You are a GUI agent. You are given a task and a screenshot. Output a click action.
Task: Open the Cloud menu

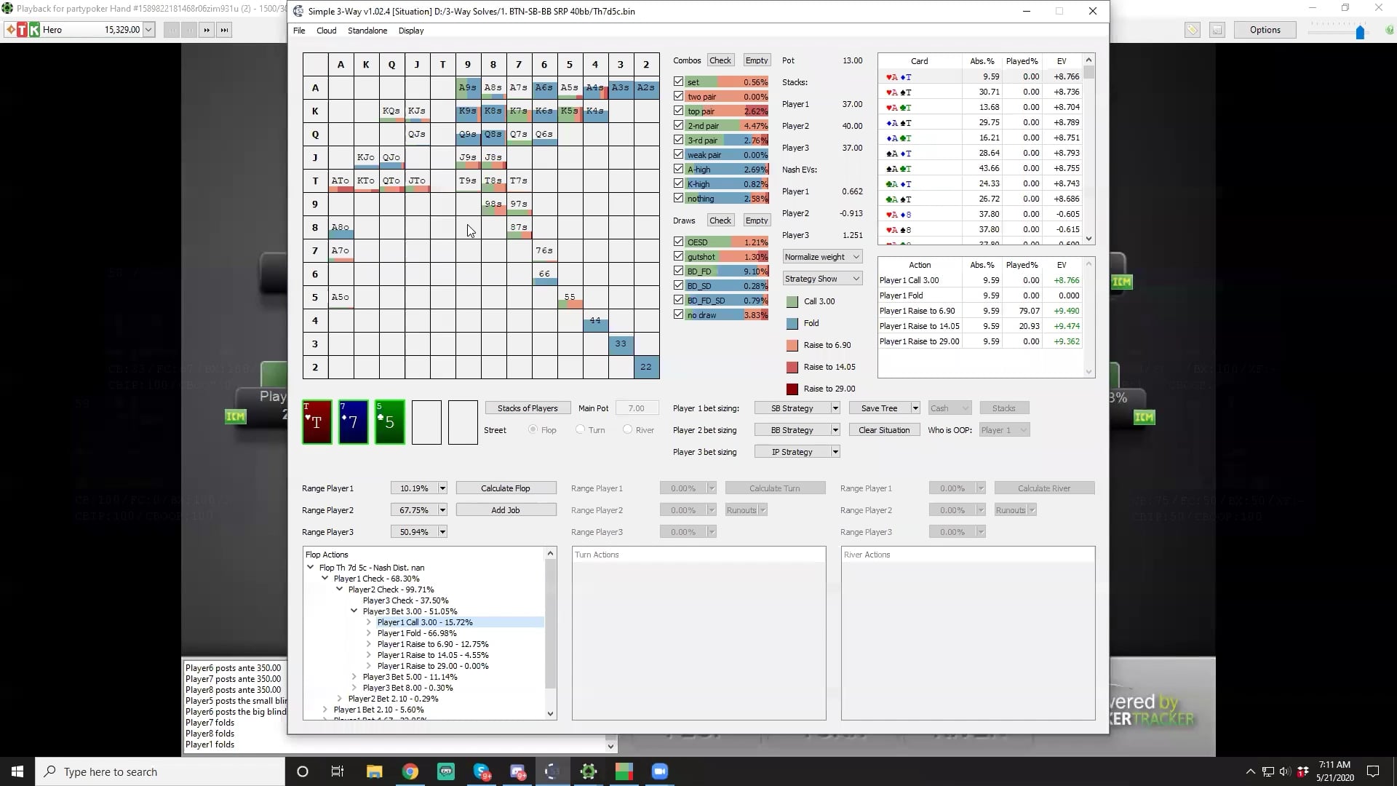326,31
